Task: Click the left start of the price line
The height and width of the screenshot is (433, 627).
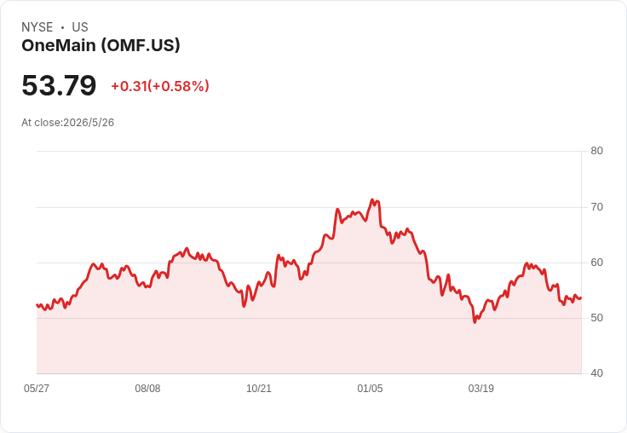Action: click(x=37, y=305)
